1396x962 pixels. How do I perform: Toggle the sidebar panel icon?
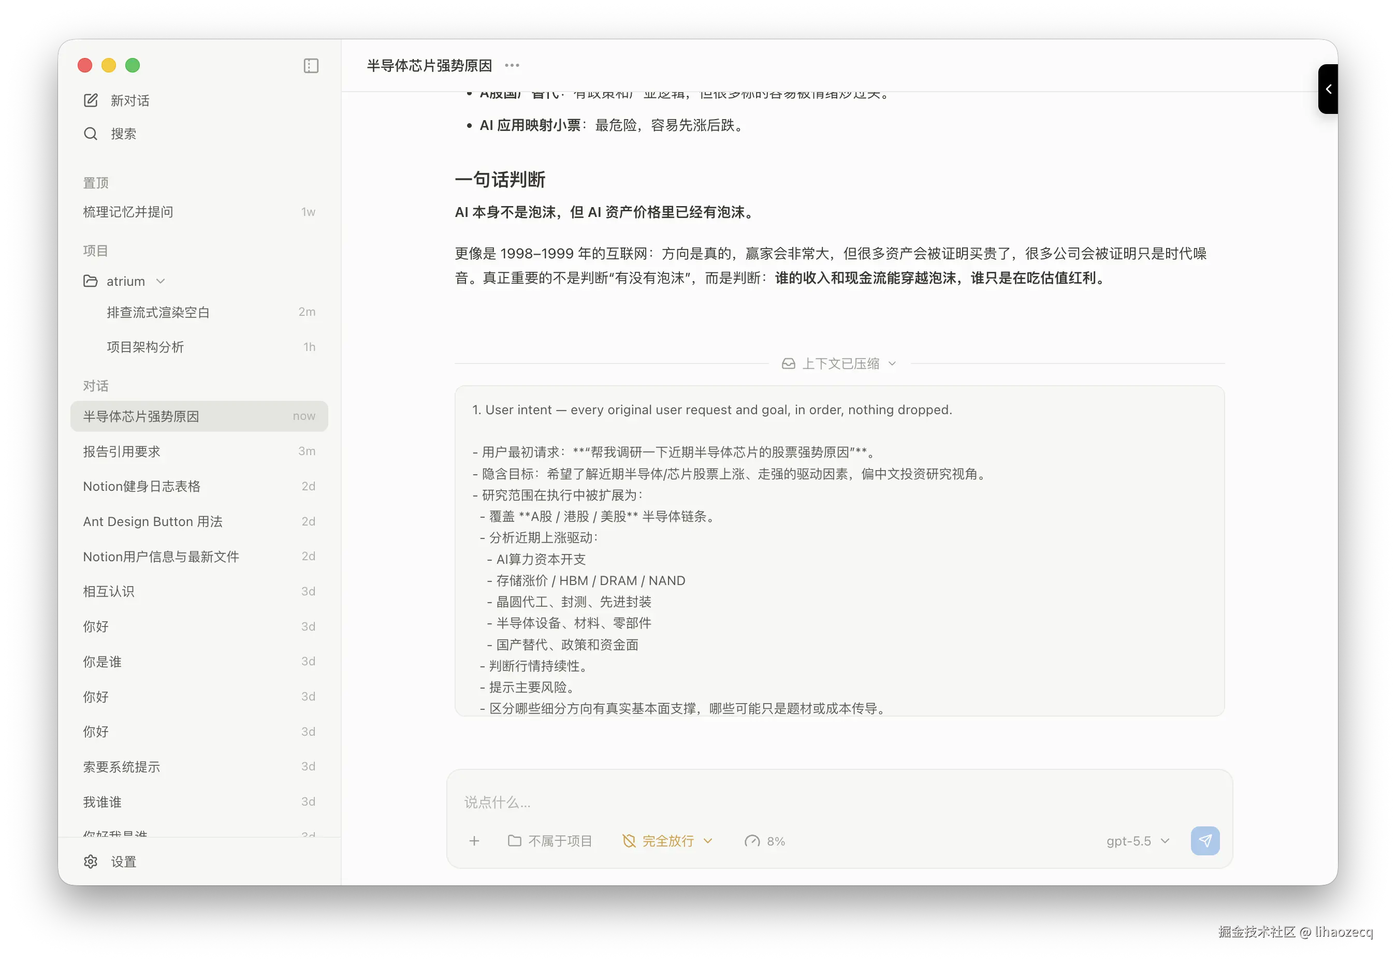(x=311, y=65)
